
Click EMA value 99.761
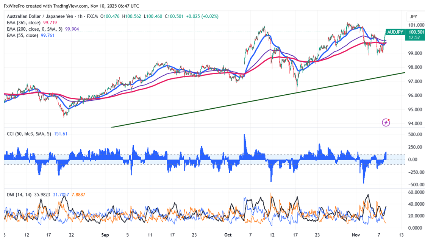tap(47, 36)
